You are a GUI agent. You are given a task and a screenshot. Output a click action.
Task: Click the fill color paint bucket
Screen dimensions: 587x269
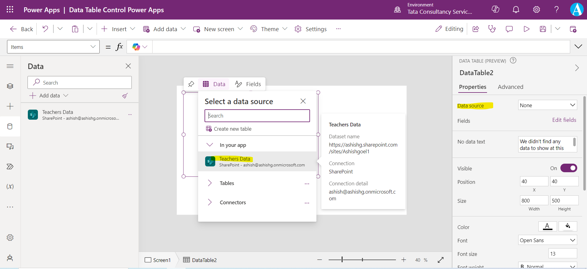click(568, 226)
